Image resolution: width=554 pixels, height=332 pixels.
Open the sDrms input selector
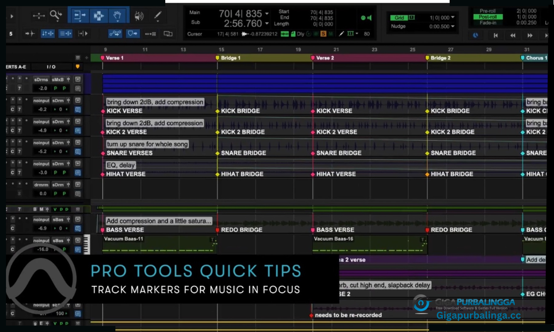click(41, 80)
